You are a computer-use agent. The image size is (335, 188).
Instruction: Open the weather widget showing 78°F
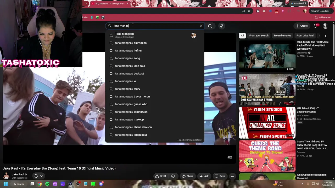279,184
